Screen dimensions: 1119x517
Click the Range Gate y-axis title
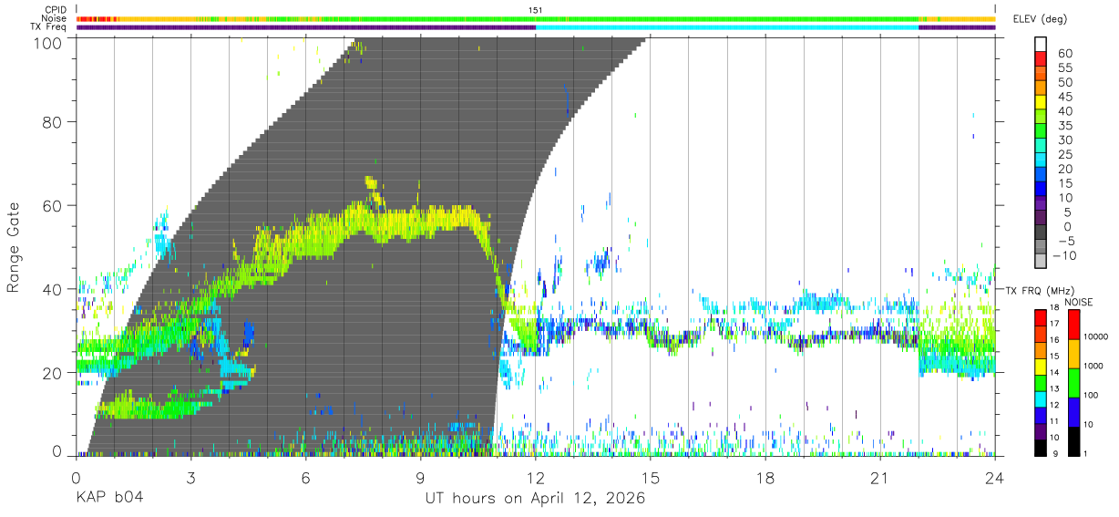[x=15, y=247]
